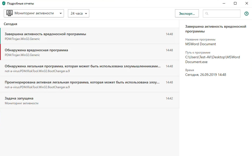Click the monitor-with-eye activity monitoring icon
The height and width of the screenshot is (156, 252).
10,13
